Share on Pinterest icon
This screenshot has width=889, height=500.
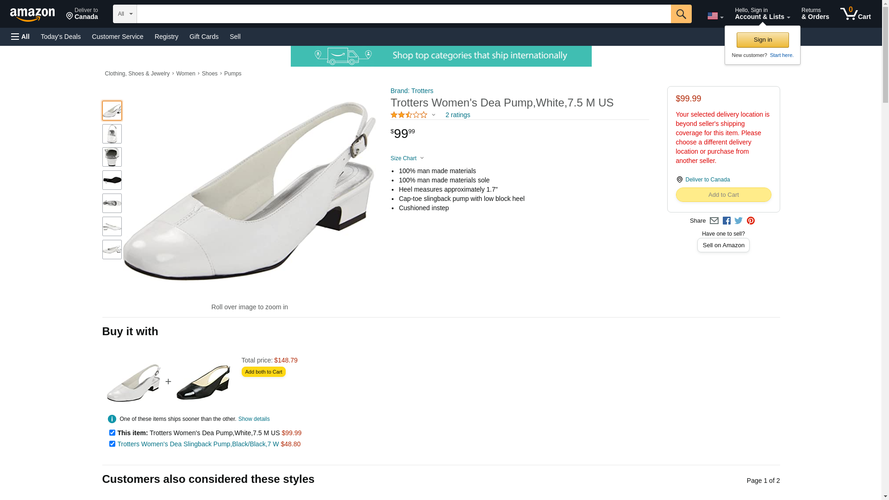click(751, 221)
